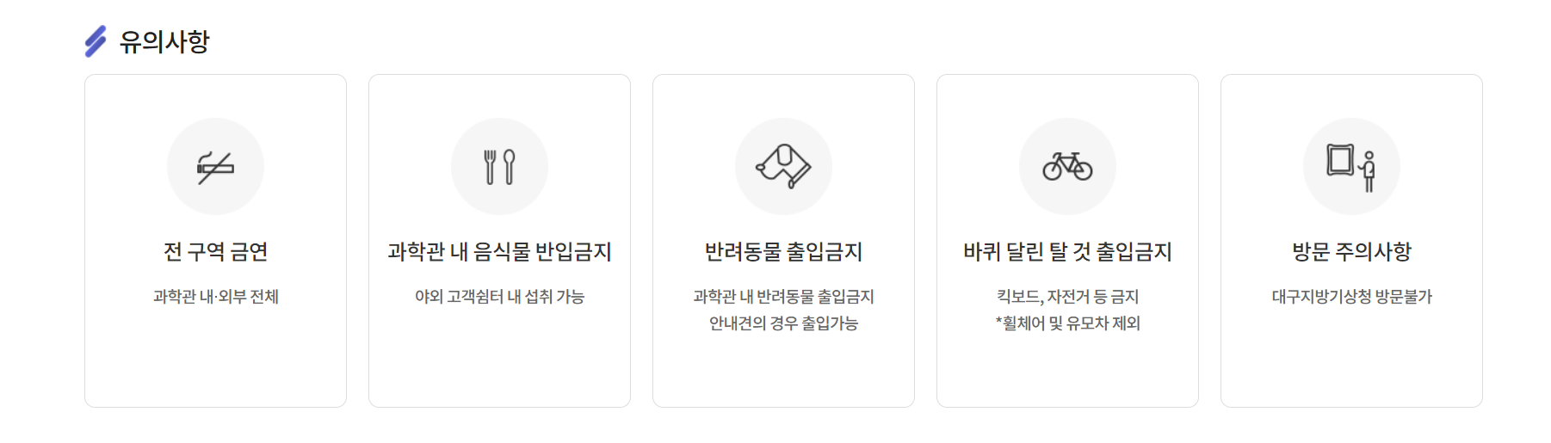Click the 대구지방기상청 방문불가 text
Viewport: 1551px width, 443px height.
pos(1351,297)
